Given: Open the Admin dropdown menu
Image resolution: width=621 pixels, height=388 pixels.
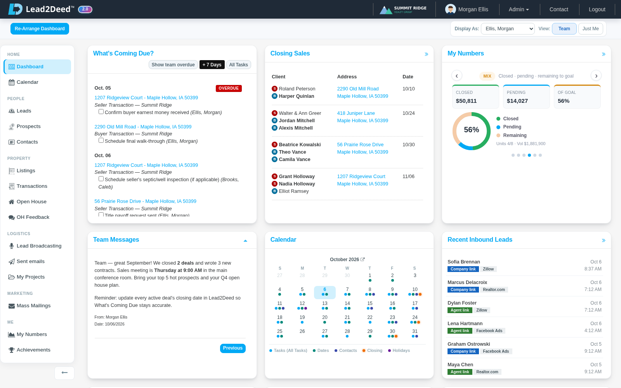Looking at the screenshot, I should 519,9.
